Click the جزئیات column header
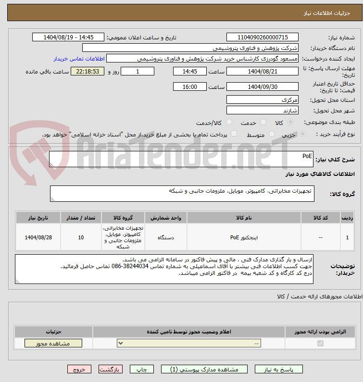363x382 pixels. click(x=54, y=332)
